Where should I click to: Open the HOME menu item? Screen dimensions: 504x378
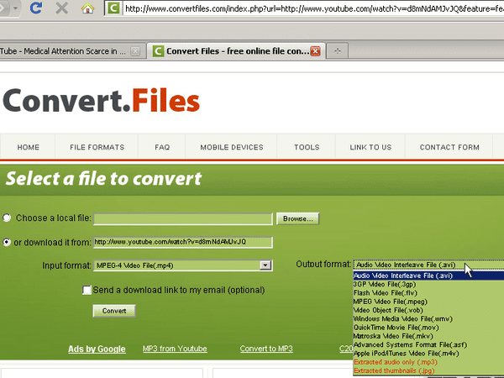click(x=29, y=147)
